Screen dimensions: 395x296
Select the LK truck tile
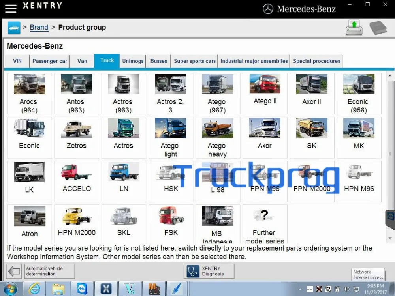pyautogui.click(x=30, y=182)
